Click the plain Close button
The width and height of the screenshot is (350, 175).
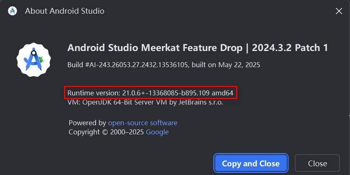coord(317,163)
